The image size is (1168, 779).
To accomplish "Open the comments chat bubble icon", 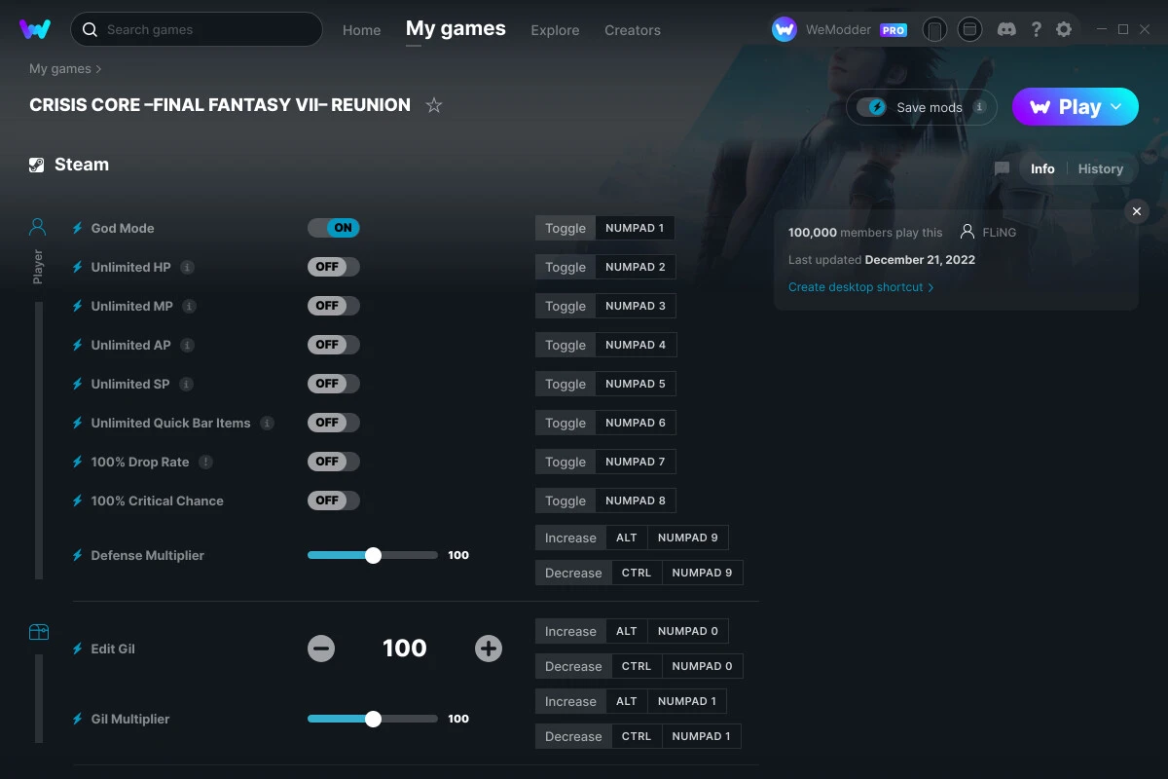I will click(x=1002, y=168).
